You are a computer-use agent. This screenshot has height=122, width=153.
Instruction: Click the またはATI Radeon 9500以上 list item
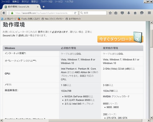point(80,100)
